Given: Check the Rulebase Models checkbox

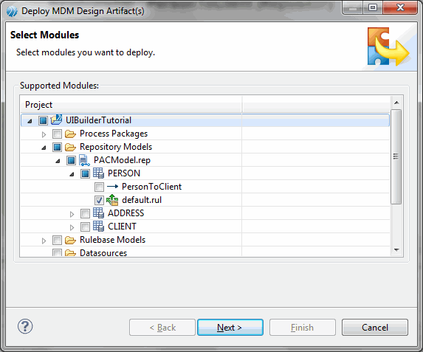Looking at the screenshot, I should click(x=57, y=240).
